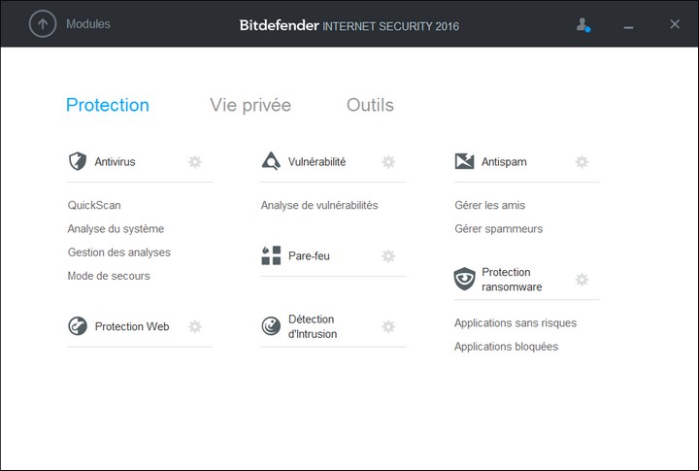Click the Antivirus module title

coord(115,162)
